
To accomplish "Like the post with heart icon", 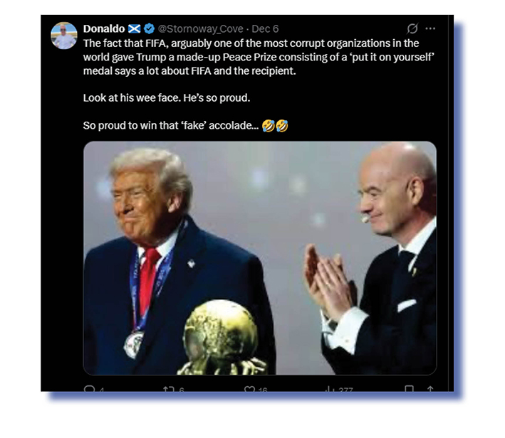I will [x=249, y=389].
